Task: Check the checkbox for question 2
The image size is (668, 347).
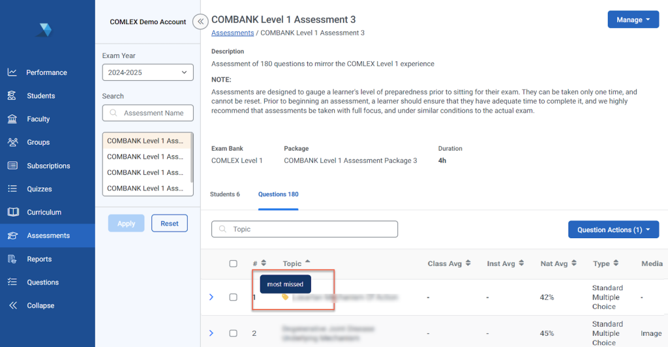Action: coord(233,333)
